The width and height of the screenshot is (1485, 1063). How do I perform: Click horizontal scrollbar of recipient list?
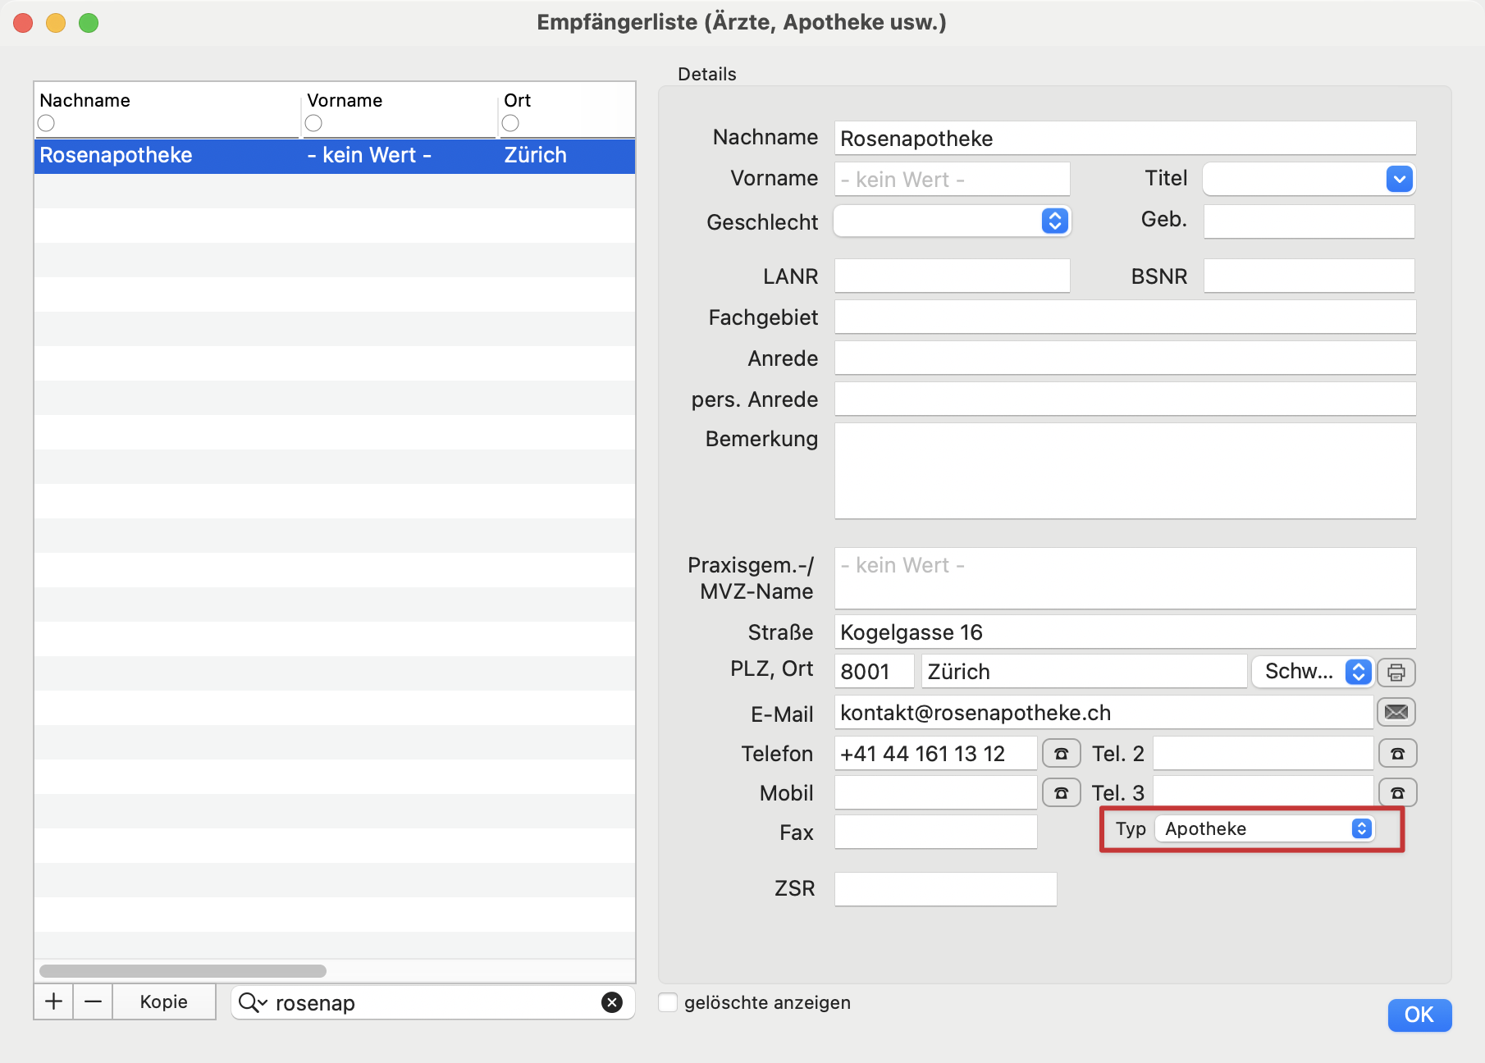pos(183,971)
